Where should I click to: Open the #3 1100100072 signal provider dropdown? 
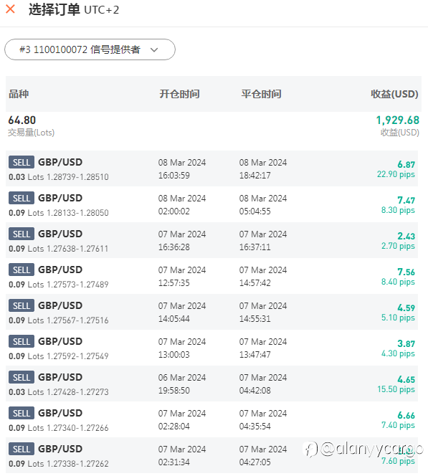point(90,49)
